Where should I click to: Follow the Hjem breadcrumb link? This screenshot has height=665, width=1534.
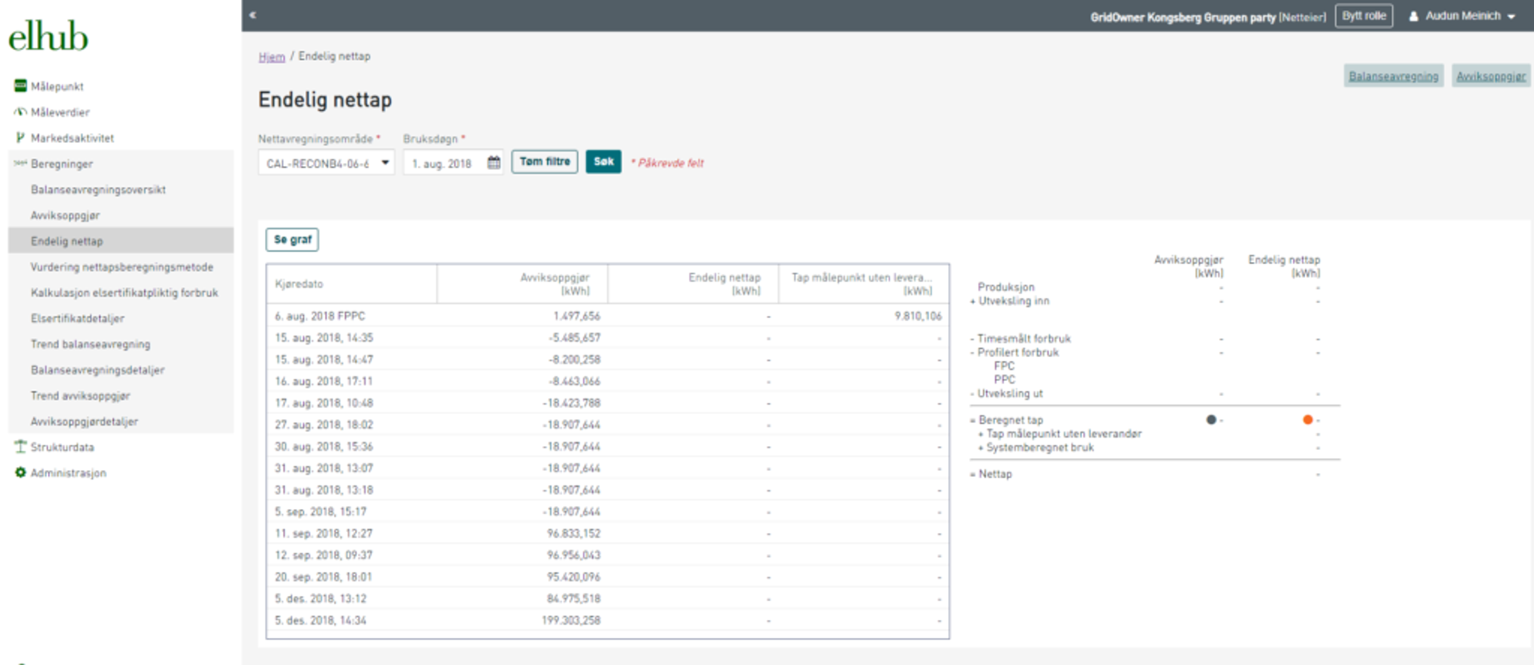pyautogui.click(x=272, y=57)
